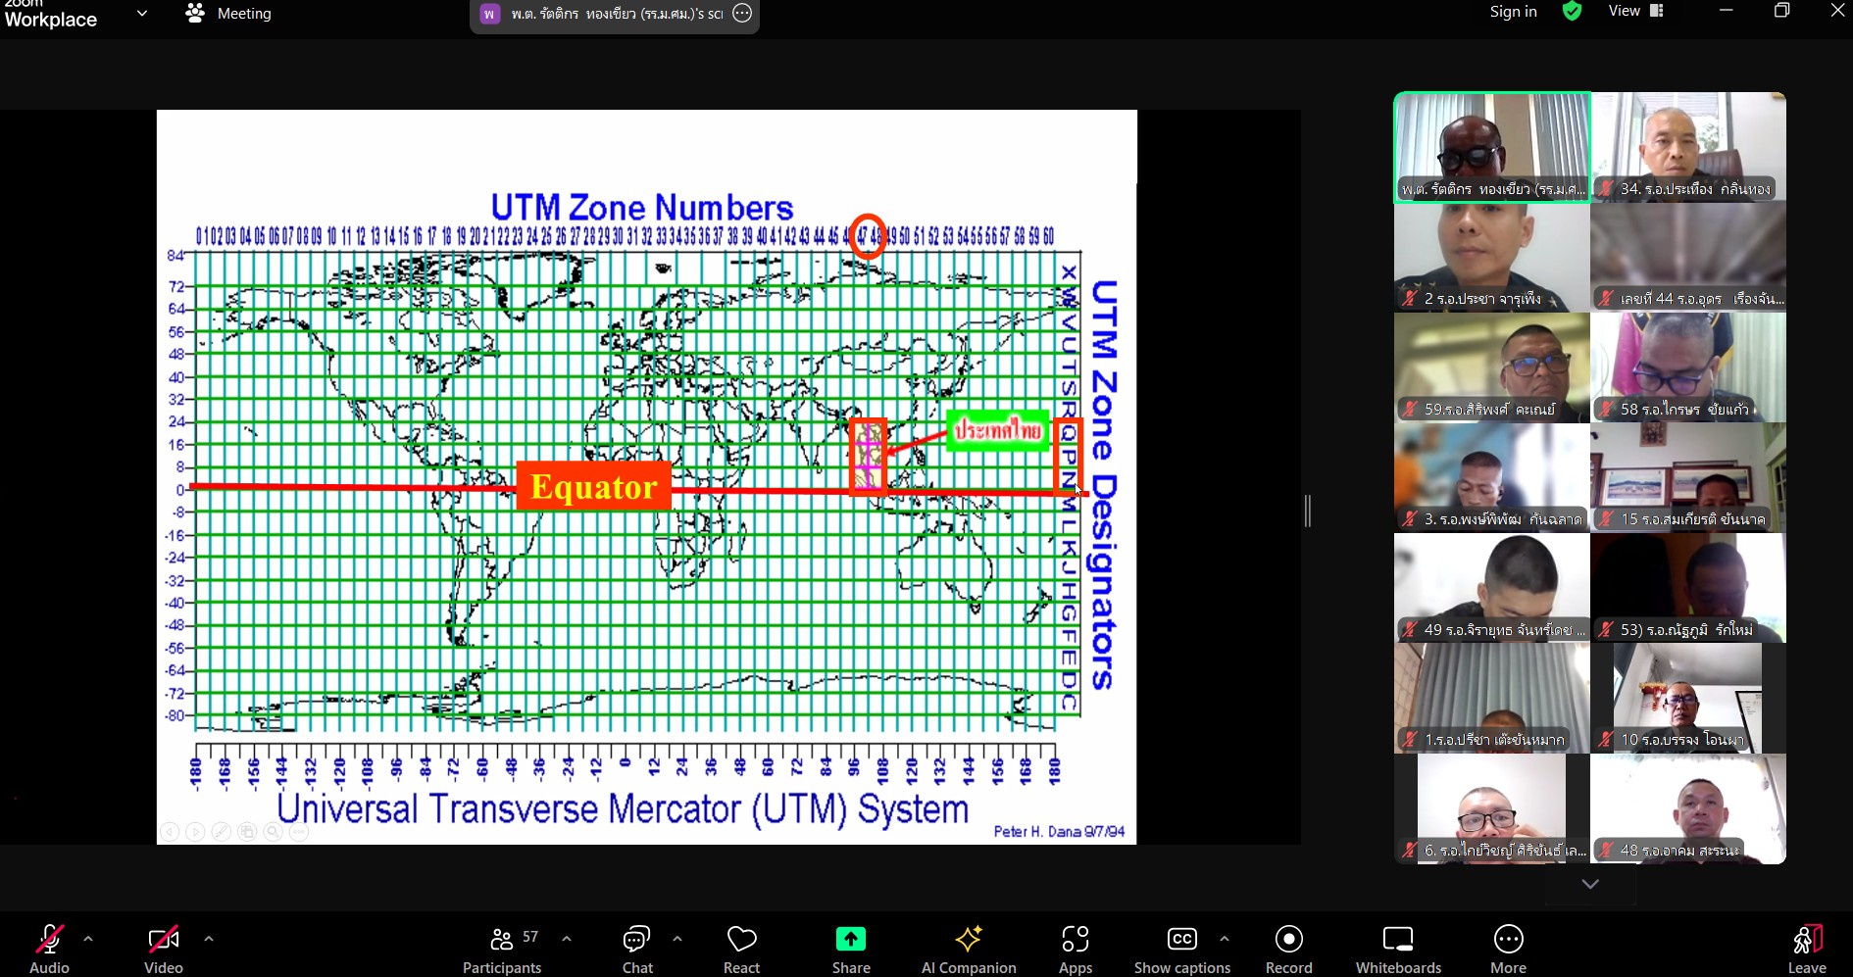This screenshot has width=1853, height=977.
Task: Select video tile 1.ร.อ.ปรีชา
Action: pos(1492,698)
